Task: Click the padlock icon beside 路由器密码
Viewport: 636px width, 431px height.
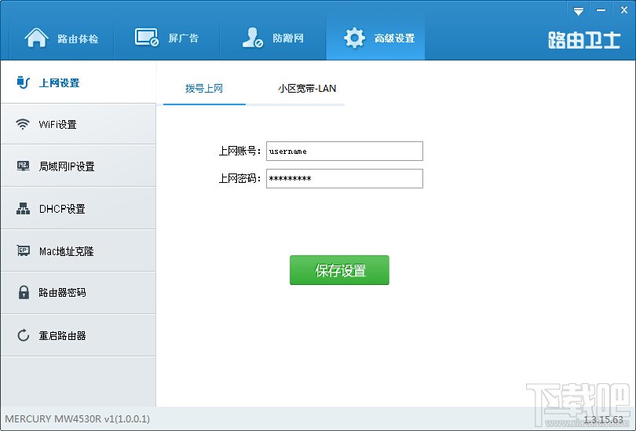Action: pyautogui.click(x=24, y=292)
